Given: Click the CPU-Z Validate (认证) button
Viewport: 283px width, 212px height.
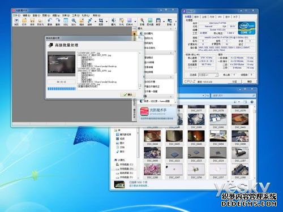Looking at the screenshot, I should [234, 81].
